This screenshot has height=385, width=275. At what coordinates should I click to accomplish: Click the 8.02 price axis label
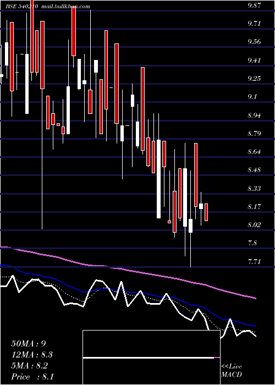[254, 224]
